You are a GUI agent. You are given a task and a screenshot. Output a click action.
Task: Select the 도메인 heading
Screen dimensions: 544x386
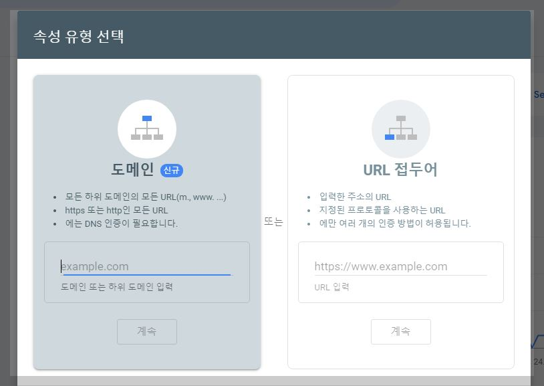[x=132, y=170]
